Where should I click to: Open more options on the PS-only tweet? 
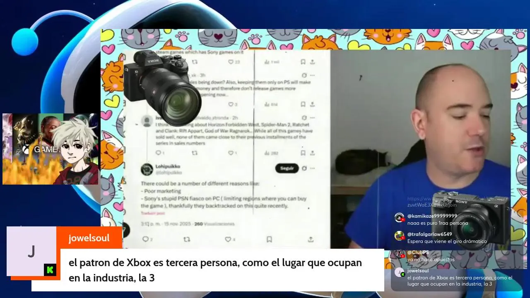pos(313,75)
